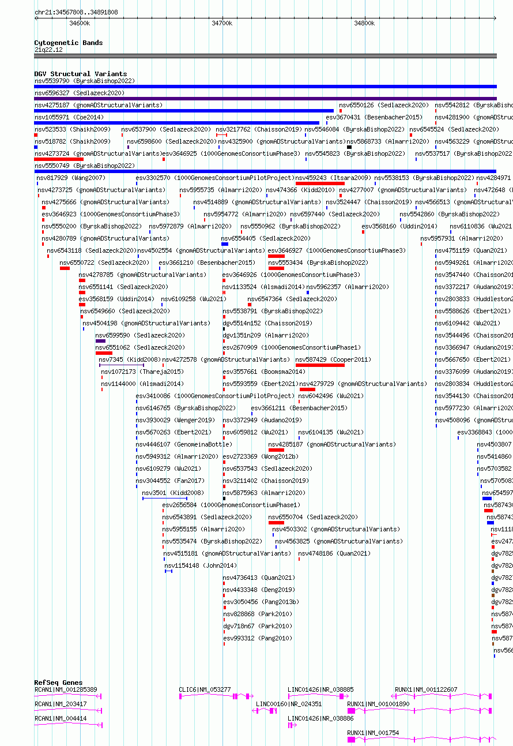Screen dimensions: 513x746
Task: Click variant label dgv718n67 (Park2010)
Action: (x=258, y=626)
